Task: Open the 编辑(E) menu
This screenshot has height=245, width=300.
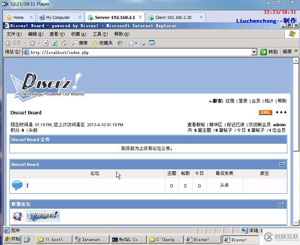Action: coord(36,34)
